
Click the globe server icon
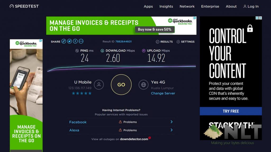tap(143, 85)
